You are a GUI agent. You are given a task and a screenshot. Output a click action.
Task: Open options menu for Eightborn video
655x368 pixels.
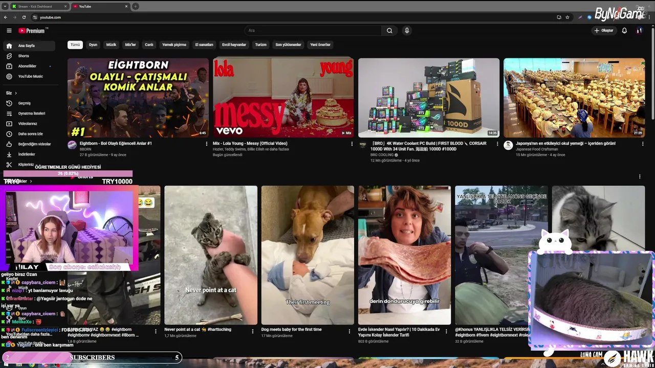(x=207, y=144)
